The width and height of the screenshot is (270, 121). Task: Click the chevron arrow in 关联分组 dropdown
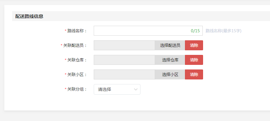[136, 89]
